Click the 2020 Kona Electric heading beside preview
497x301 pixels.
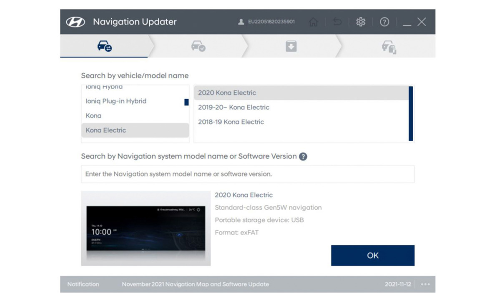point(244,195)
